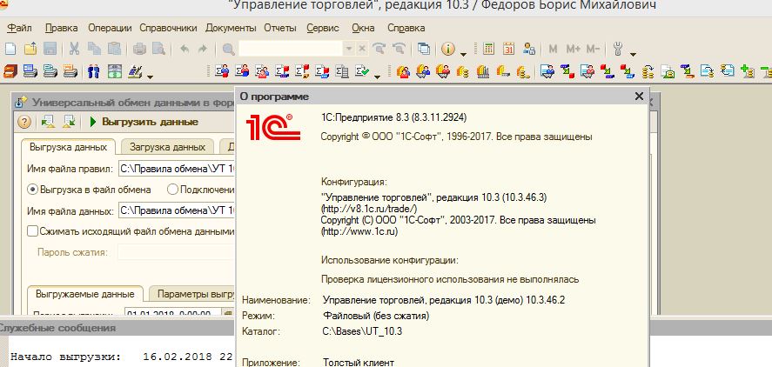Click the Copy icon in toolbar
The width and height of the screenshot is (772, 367).
[x=94, y=49]
